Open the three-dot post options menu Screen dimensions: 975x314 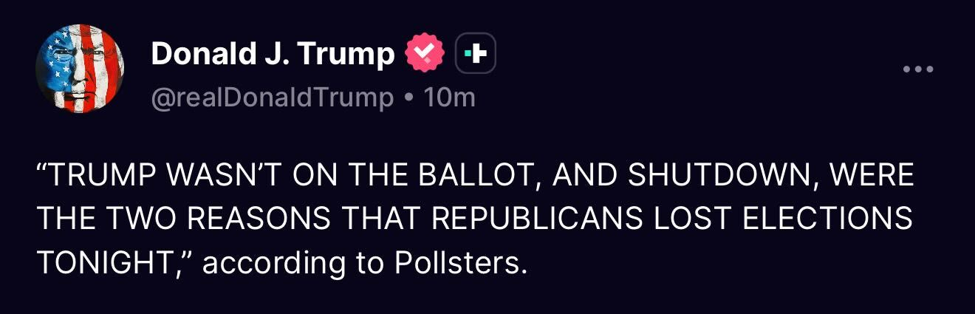coord(919,69)
